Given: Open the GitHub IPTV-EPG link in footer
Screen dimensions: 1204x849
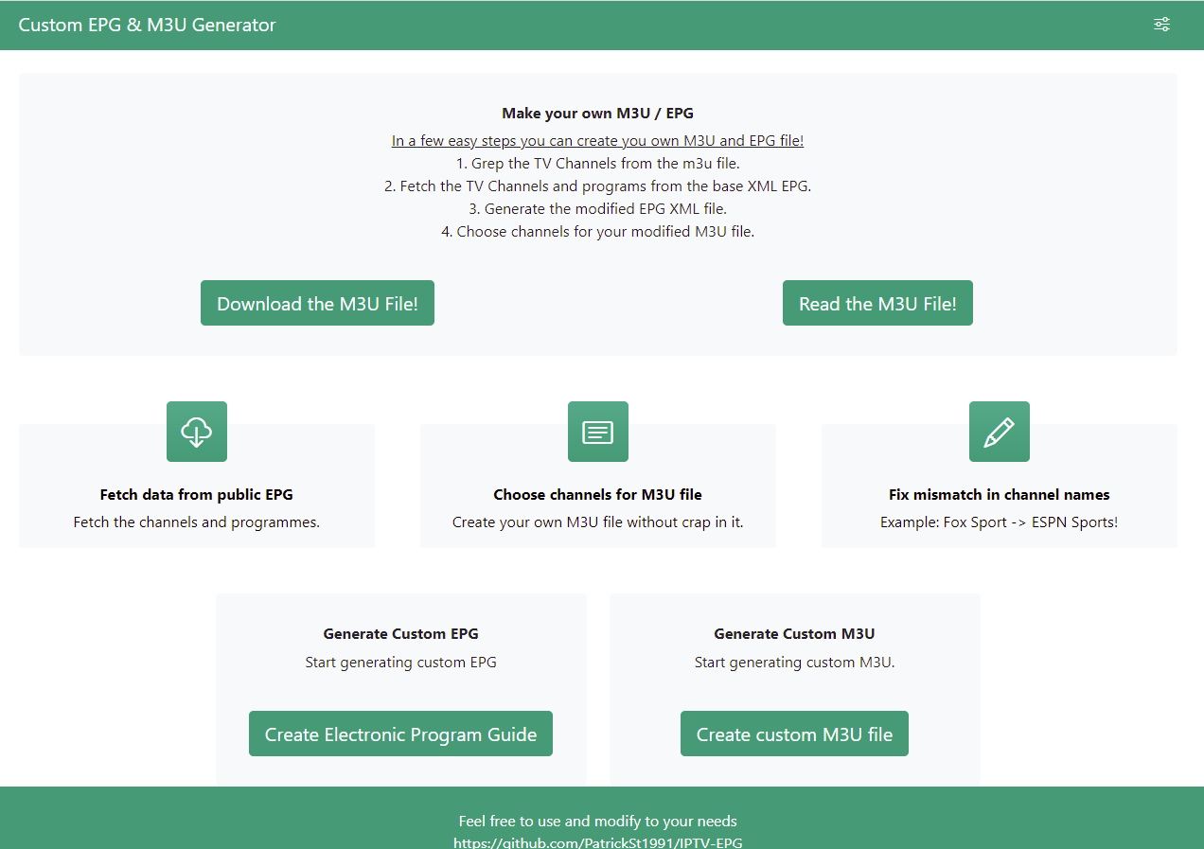Looking at the screenshot, I should 598,842.
